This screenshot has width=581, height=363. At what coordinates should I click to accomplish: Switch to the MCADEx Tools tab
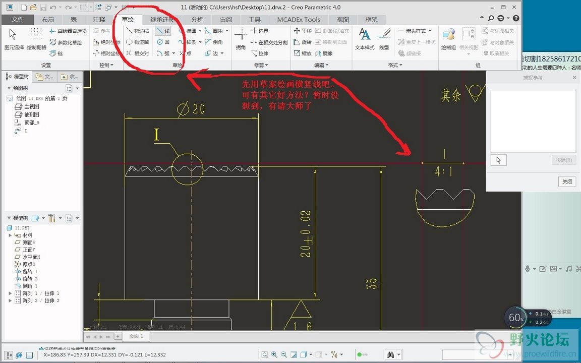pyautogui.click(x=299, y=20)
